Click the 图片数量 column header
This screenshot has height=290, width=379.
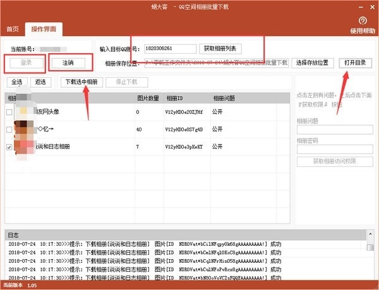148,99
